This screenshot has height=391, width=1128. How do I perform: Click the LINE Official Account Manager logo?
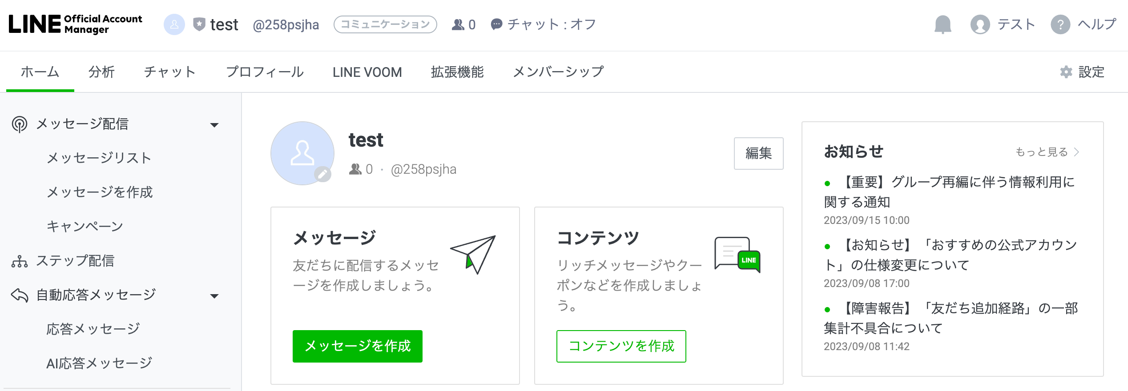76,25
